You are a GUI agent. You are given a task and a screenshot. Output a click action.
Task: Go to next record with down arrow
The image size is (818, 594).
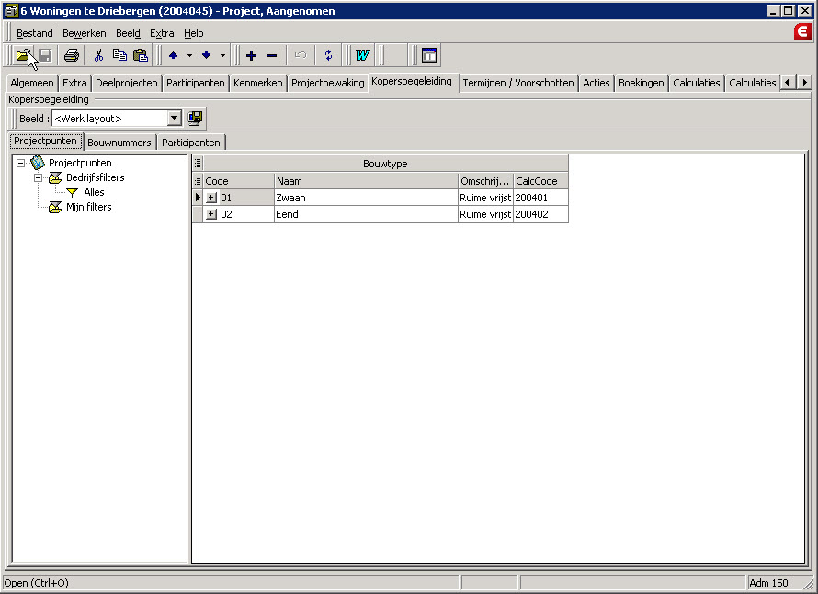pyautogui.click(x=207, y=55)
